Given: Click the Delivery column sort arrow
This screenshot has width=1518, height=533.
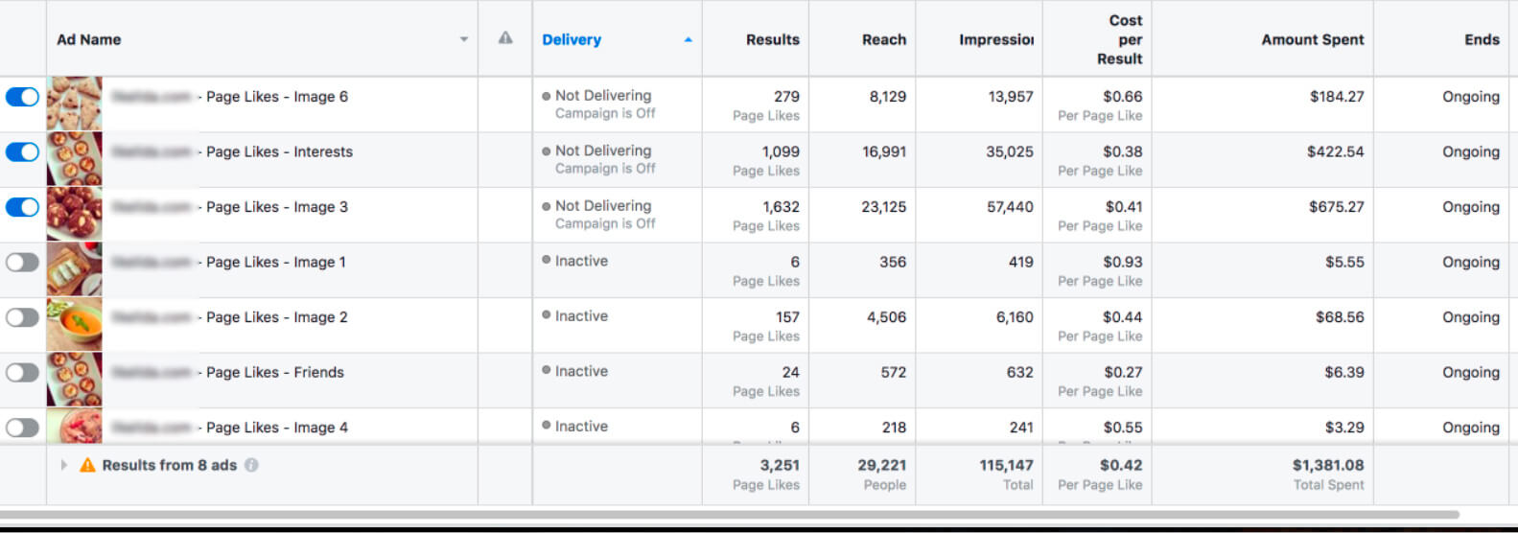Looking at the screenshot, I should click(x=688, y=40).
